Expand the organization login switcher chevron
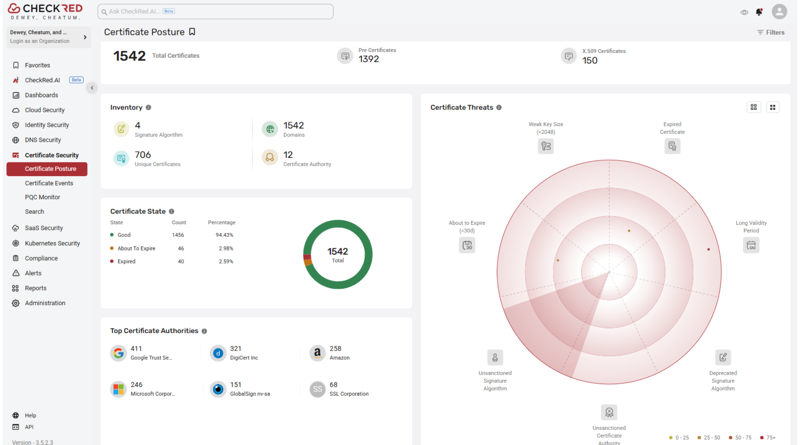The width and height of the screenshot is (800, 445). click(85, 37)
